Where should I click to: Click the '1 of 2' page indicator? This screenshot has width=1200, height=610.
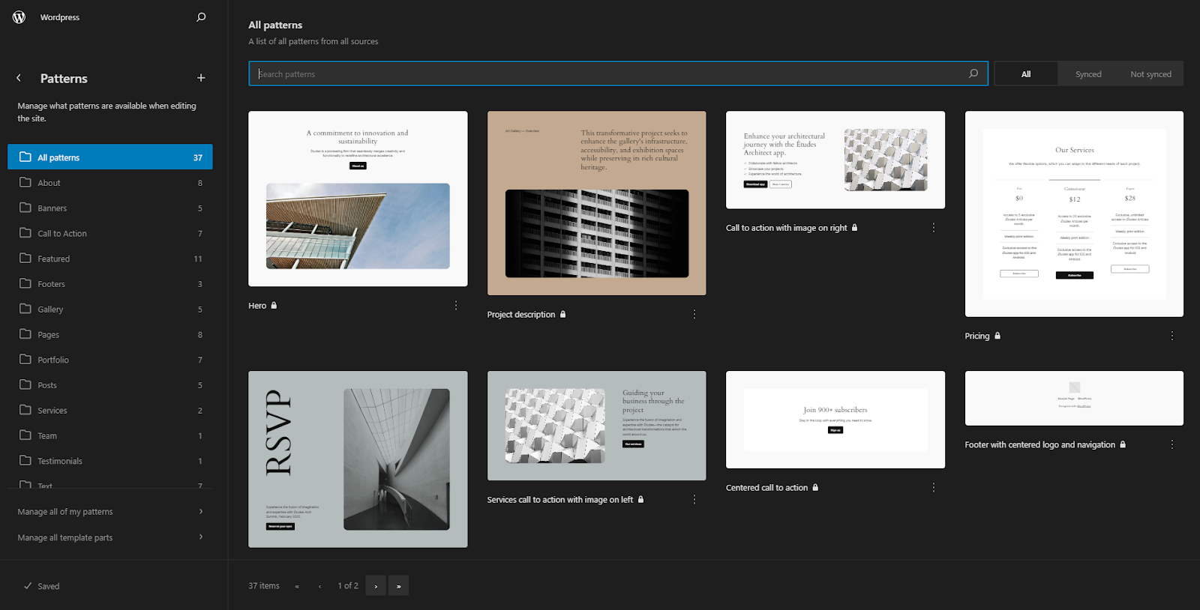tap(348, 586)
